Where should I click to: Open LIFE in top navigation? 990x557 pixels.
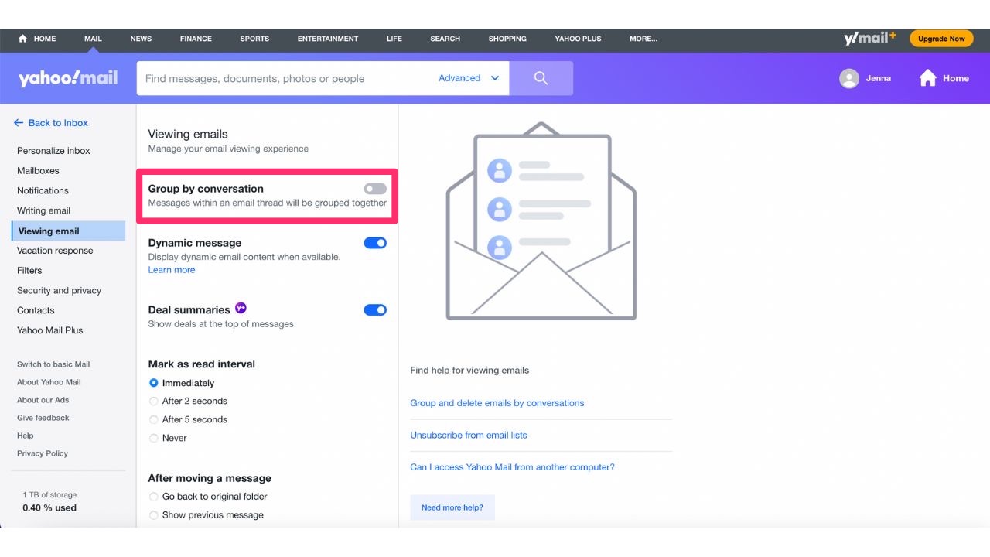394,39
